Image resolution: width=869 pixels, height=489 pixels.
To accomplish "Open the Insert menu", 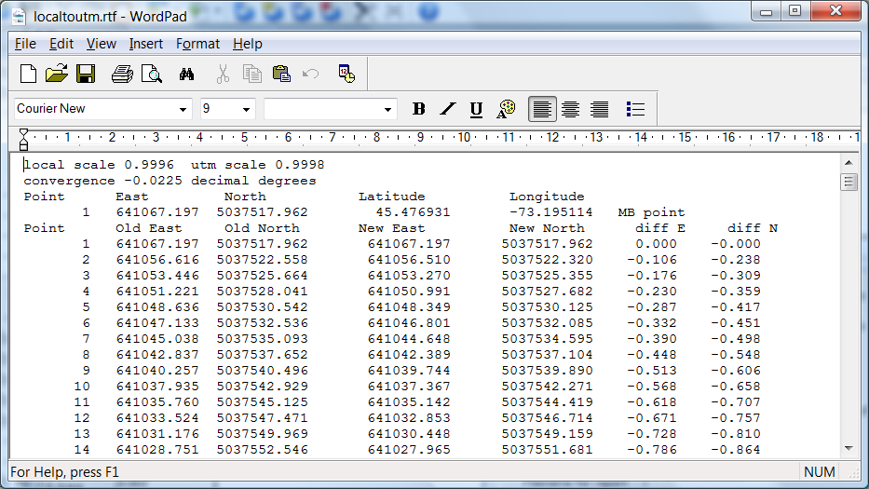I will pyautogui.click(x=145, y=44).
